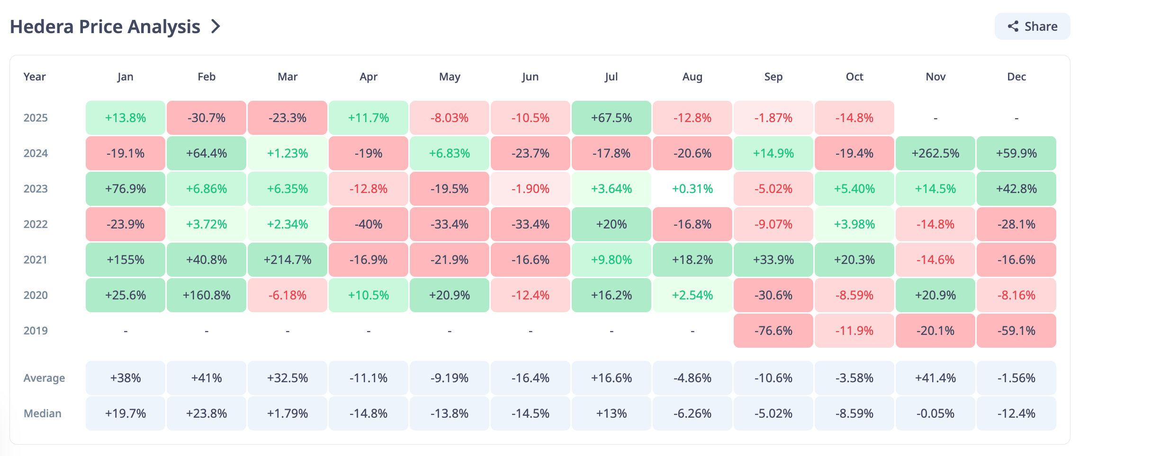Click the July 2025 +67.5% cell
The width and height of the screenshot is (1151, 456).
point(611,118)
